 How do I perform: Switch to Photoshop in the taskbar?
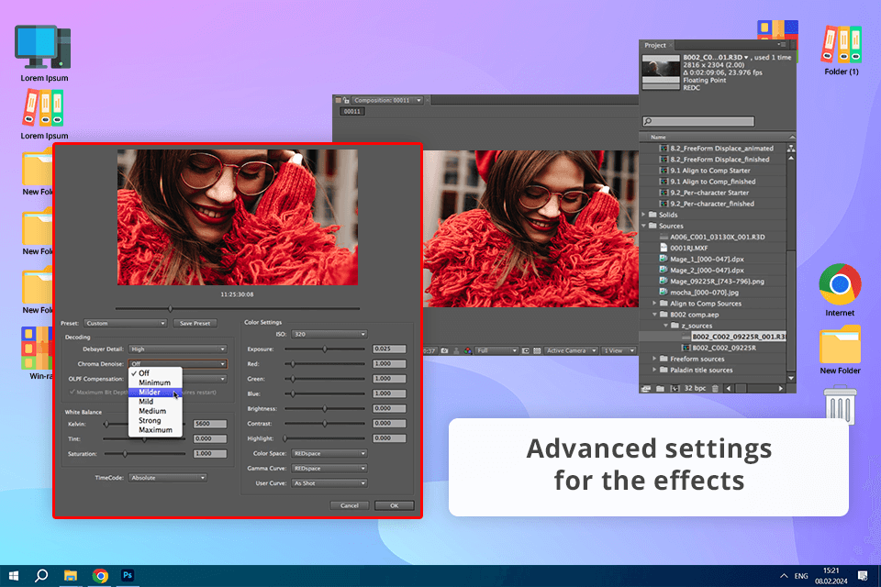tap(128, 575)
